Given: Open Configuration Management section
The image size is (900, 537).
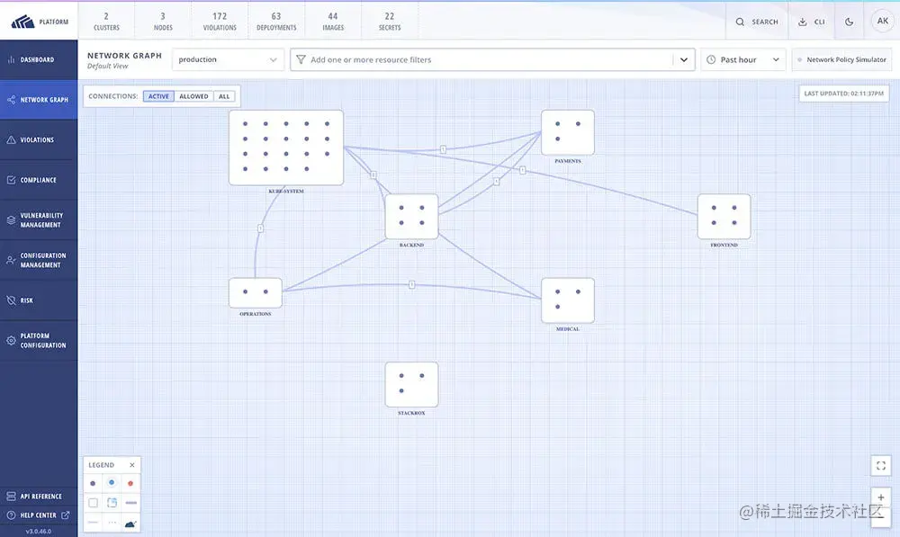Looking at the screenshot, I should (x=39, y=261).
